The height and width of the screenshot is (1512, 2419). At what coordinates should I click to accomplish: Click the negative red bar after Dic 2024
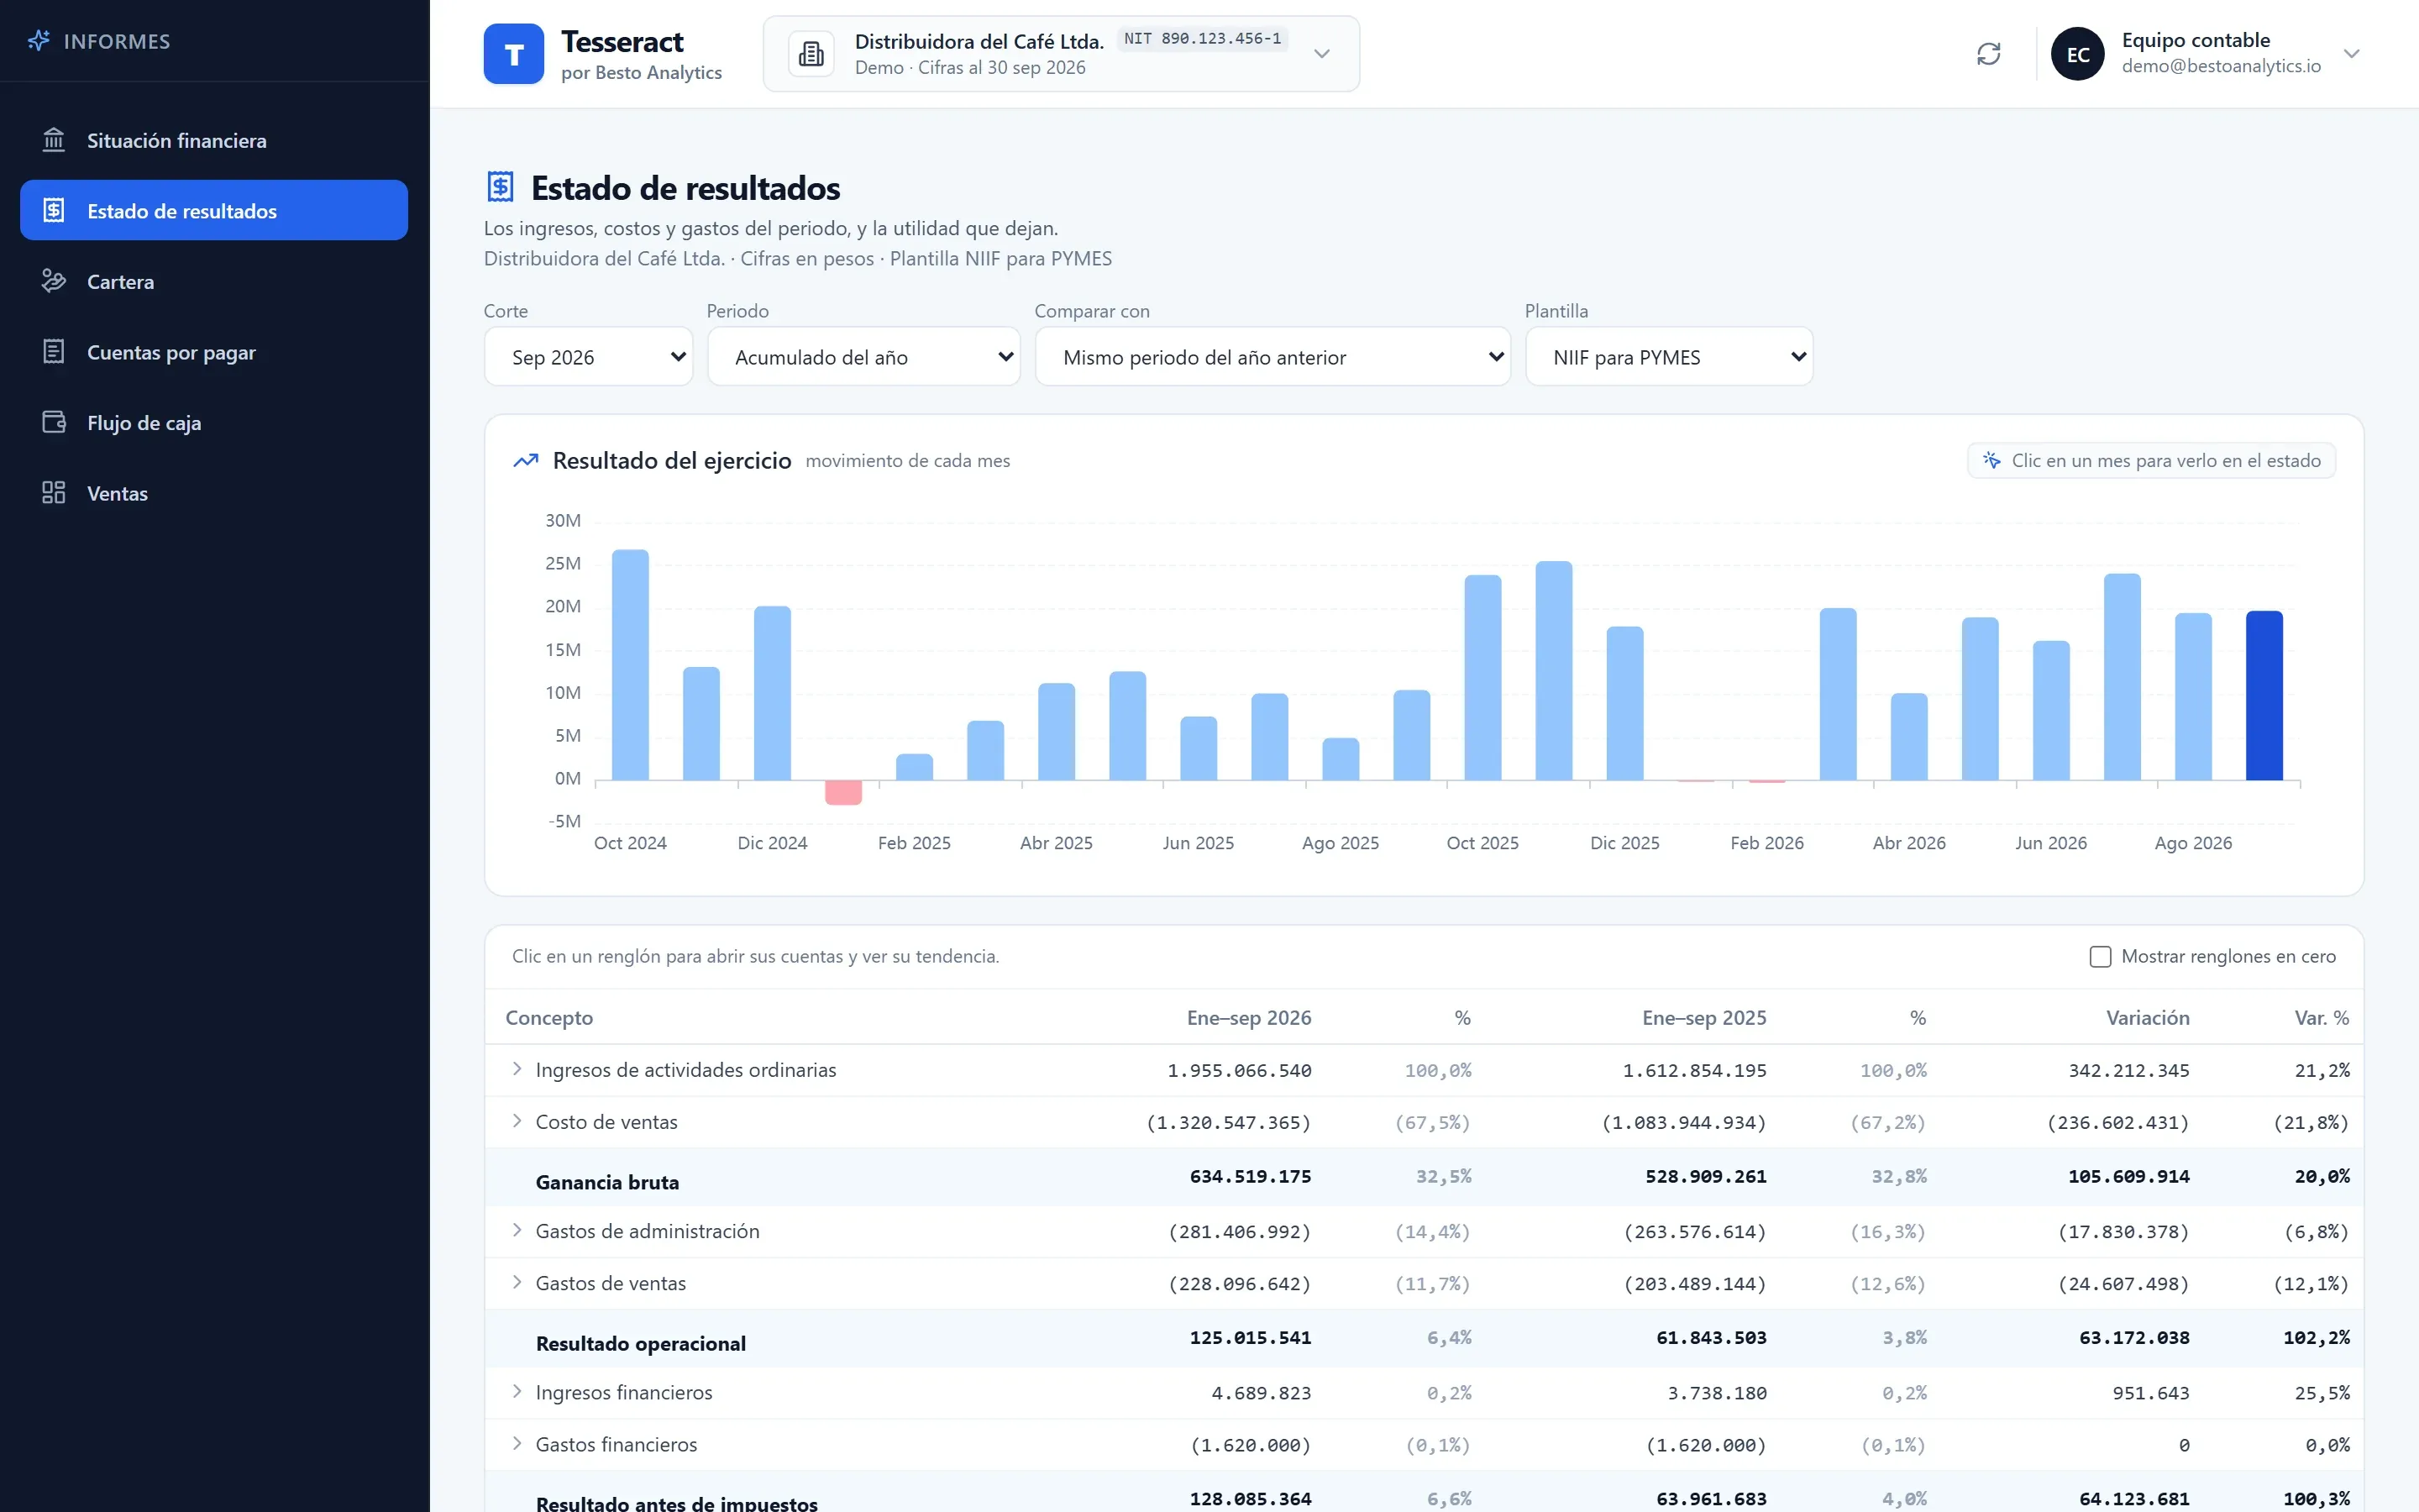(x=843, y=792)
